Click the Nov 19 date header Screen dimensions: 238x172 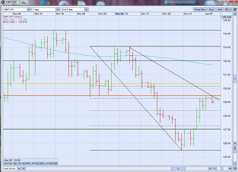(60, 14)
